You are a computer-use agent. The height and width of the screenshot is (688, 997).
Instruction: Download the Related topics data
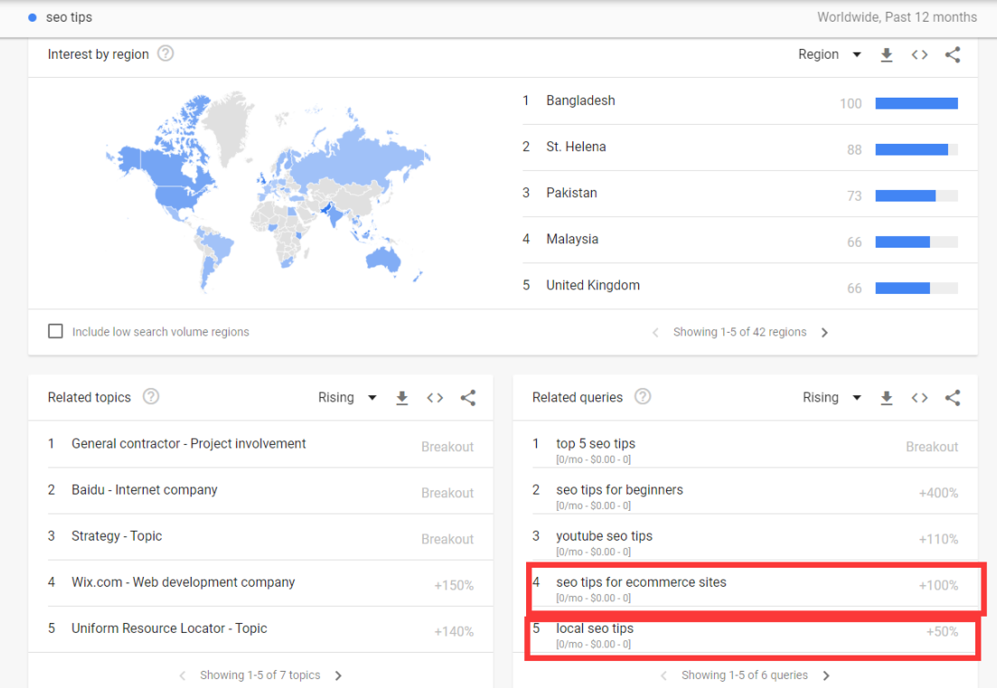point(402,398)
